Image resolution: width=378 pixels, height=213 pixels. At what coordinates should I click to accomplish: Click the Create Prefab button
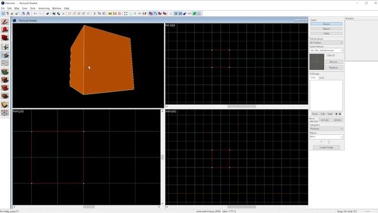tap(327, 147)
